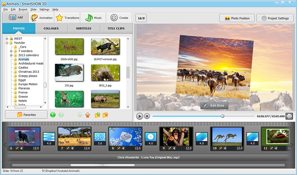Click the orange up-folder home icon
This screenshot has width=297, height=175.
[x=88, y=115]
